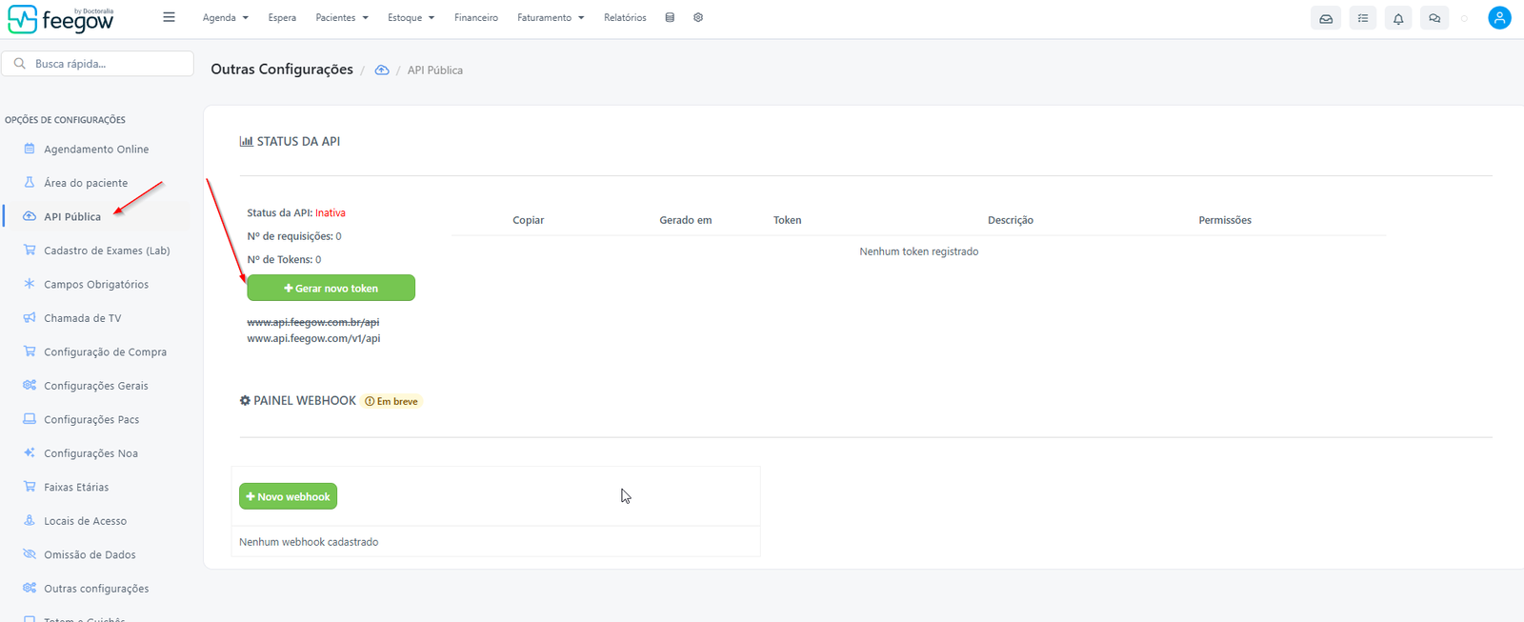Expand the Pacientes dropdown menu
Viewport: 1524px width, 622px height.
[342, 18]
